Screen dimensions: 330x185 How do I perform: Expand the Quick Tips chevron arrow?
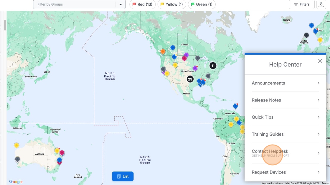[x=319, y=117]
